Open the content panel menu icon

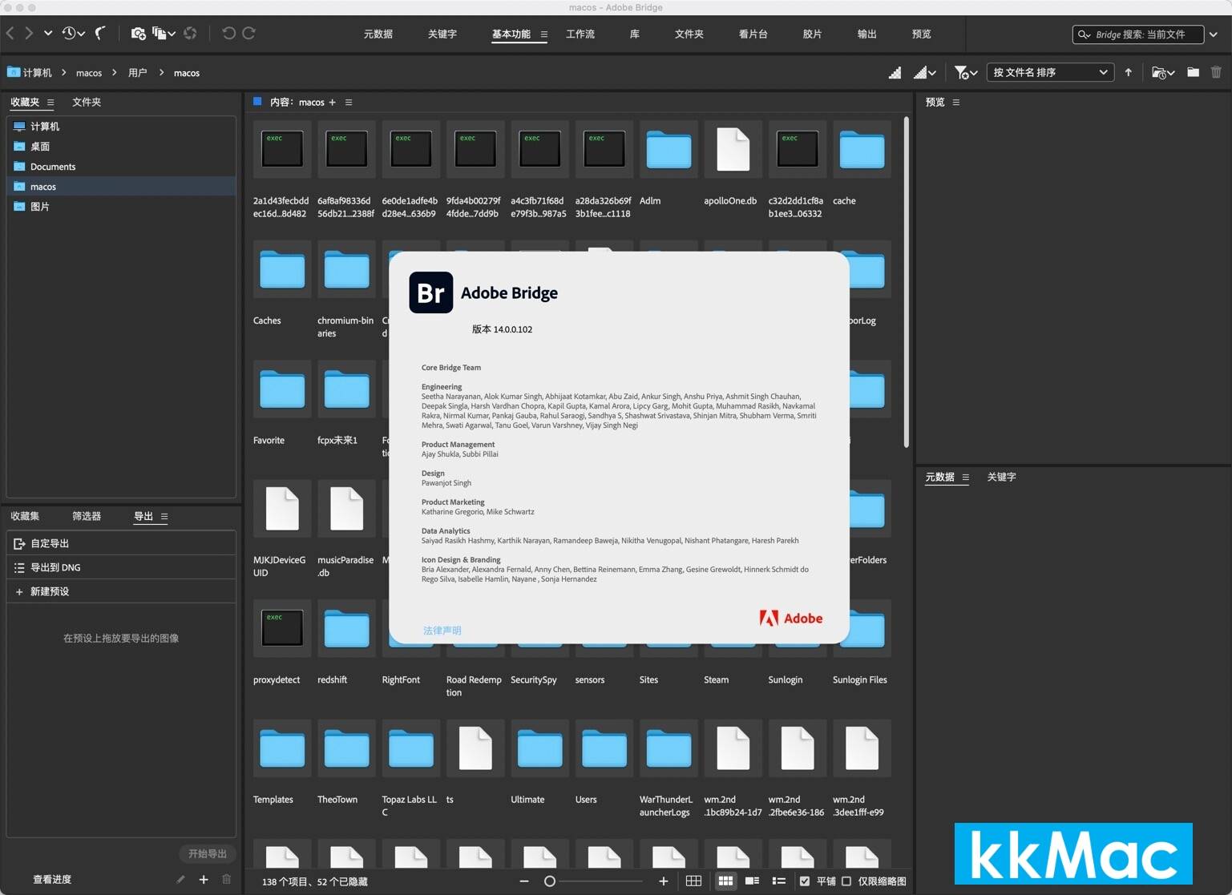(349, 103)
